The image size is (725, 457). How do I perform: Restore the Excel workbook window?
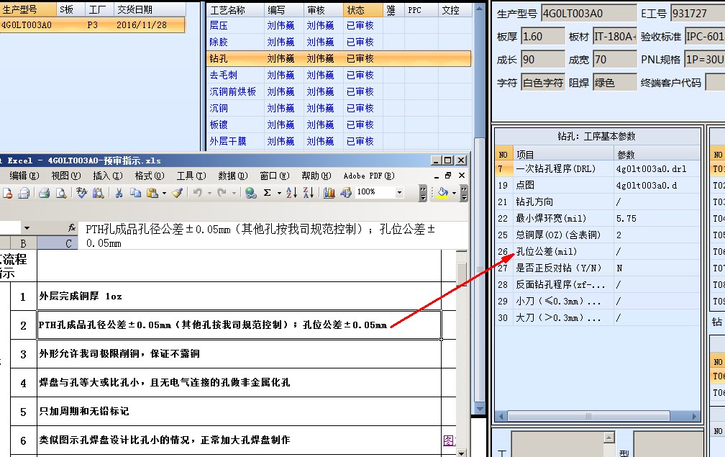447,176
